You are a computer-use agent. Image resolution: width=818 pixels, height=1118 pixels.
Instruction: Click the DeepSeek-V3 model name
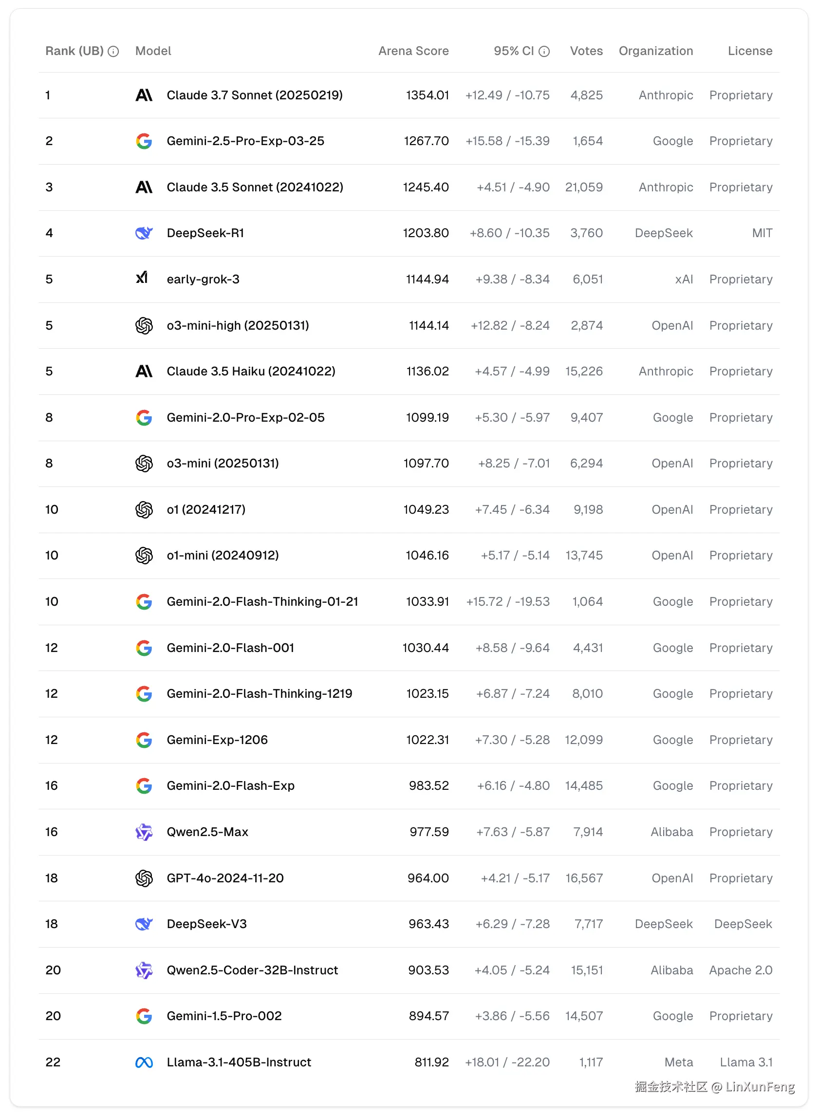coord(206,924)
